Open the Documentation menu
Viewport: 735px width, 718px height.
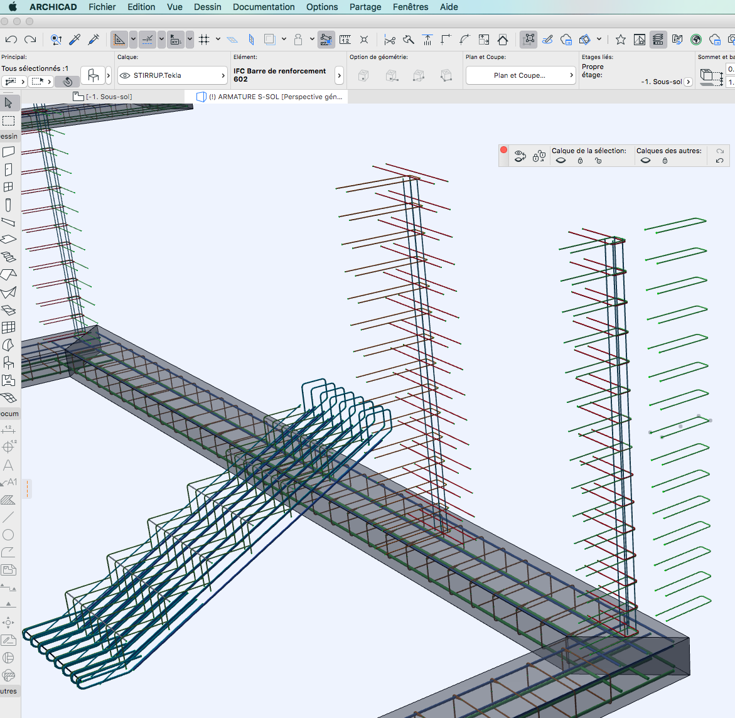(x=264, y=7)
